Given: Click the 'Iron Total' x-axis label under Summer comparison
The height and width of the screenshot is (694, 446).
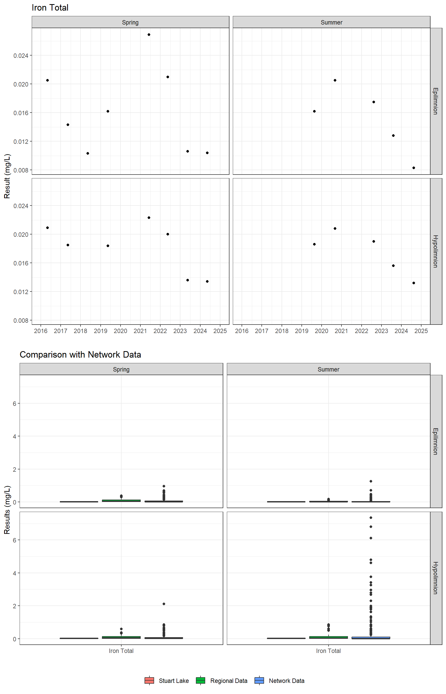Looking at the screenshot, I should [328, 651].
